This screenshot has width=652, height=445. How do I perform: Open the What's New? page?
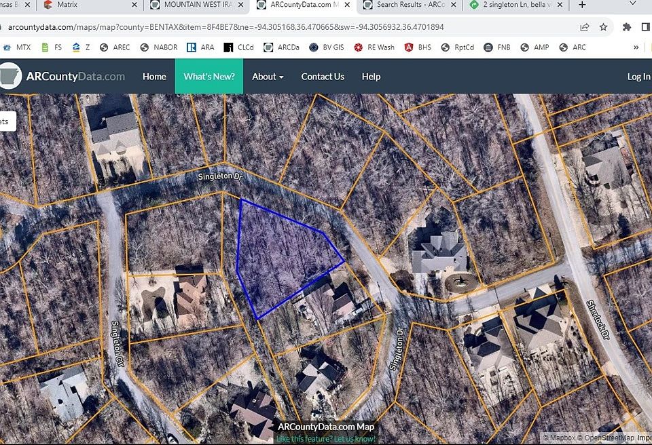pos(209,77)
